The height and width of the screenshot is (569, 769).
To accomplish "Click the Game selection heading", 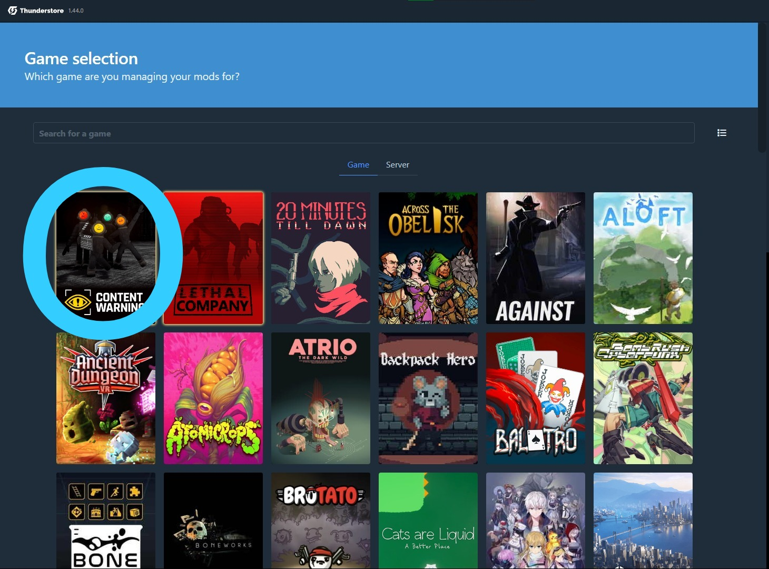I will point(81,58).
